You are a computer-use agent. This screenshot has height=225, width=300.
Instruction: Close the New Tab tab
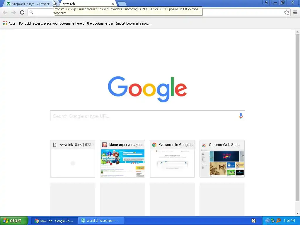[113, 4]
